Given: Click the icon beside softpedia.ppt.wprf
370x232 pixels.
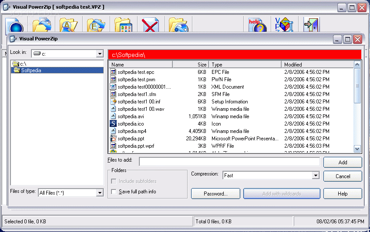Looking at the screenshot, I should point(113,146).
